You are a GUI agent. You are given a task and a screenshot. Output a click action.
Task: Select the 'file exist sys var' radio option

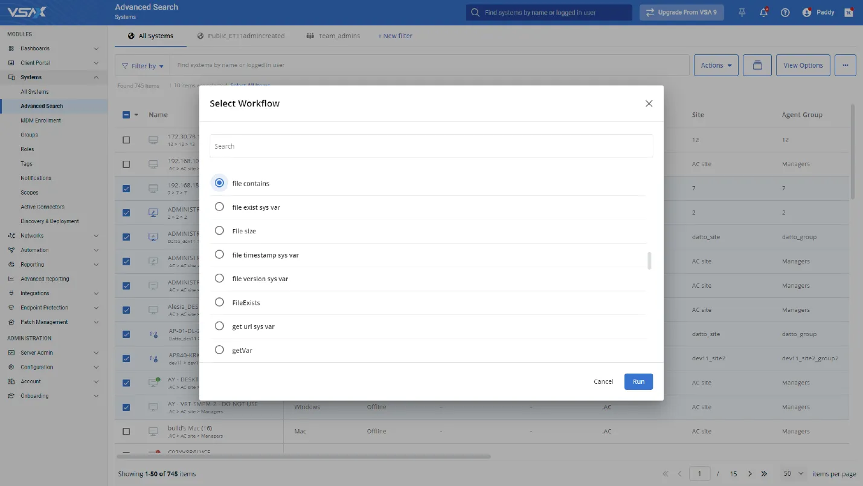pyautogui.click(x=219, y=207)
